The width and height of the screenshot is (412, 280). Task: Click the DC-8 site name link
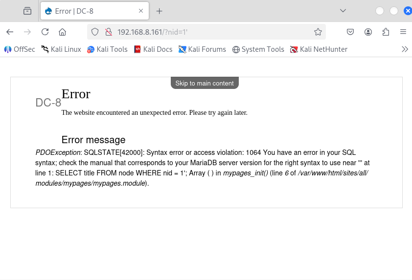click(48, 103)
